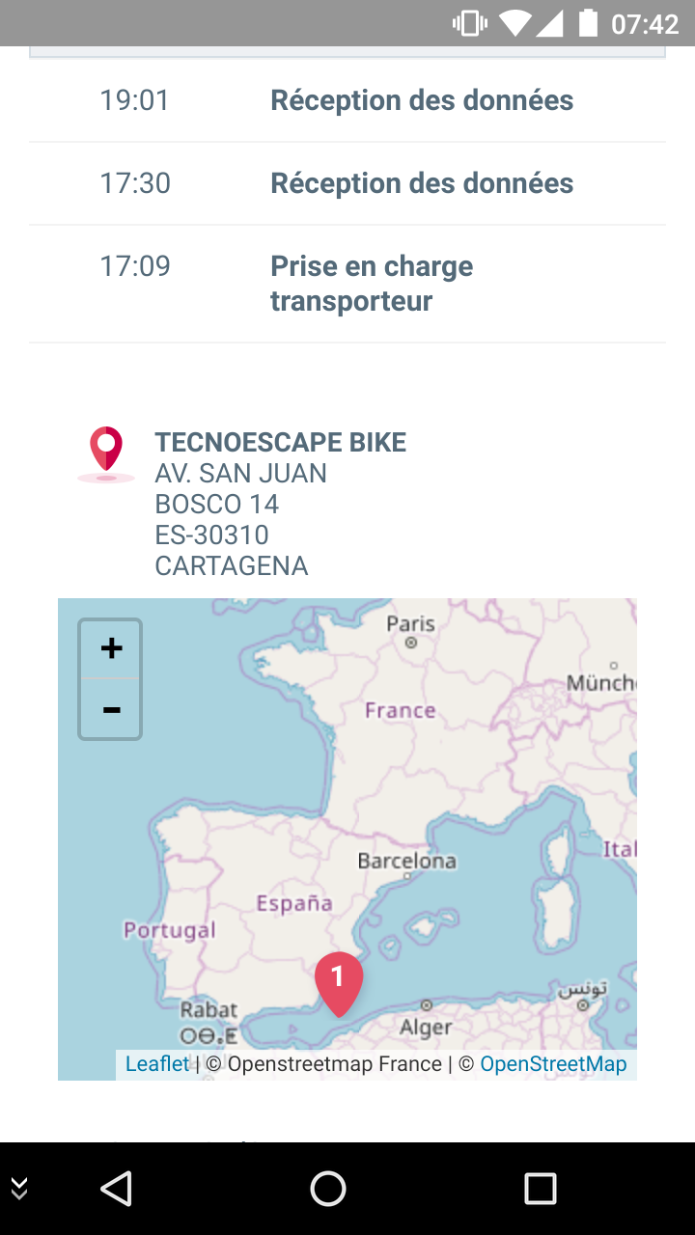This screenshot has width=695, height=1235.
Task: Click the España label on map
Action: click(x=293, y=904)
